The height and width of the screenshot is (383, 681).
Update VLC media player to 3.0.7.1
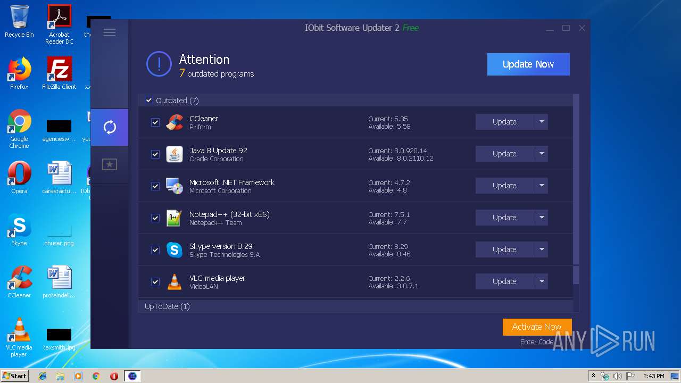point(504,281)
